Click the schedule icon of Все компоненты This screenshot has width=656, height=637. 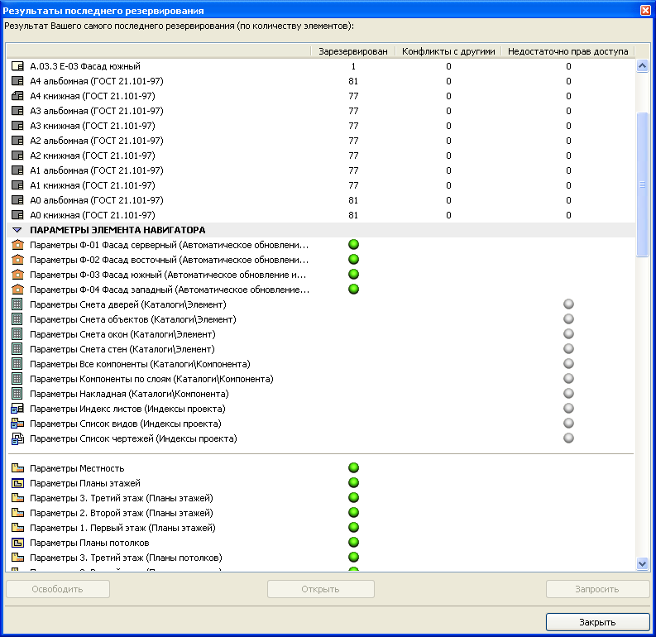tap(17, 364)
